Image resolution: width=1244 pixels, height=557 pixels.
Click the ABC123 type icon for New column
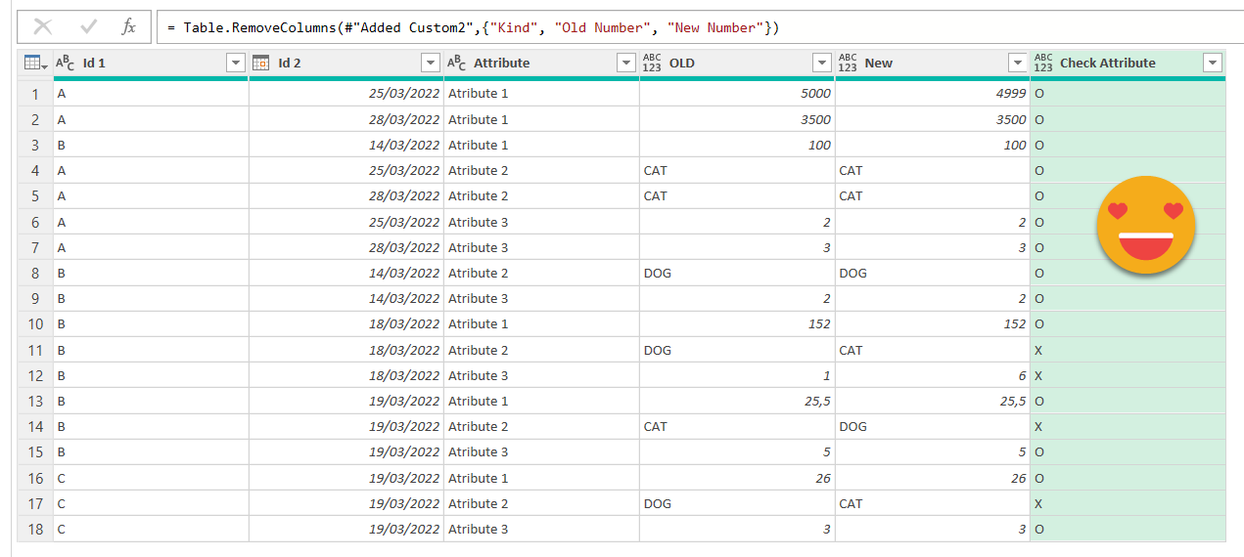848,63
